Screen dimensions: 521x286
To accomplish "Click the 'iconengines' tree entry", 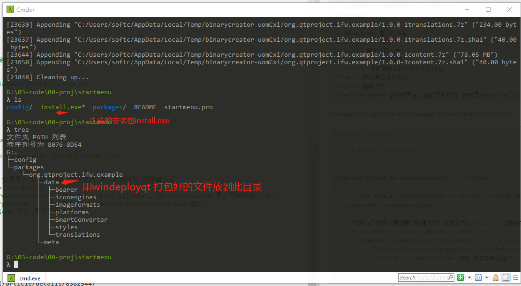I will [76, 197].
